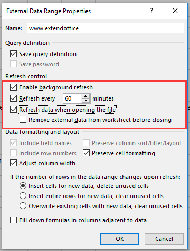Disable the Refresh every checkbox
The height and width of the screenshot is (251, 190).
coord(14,98)
